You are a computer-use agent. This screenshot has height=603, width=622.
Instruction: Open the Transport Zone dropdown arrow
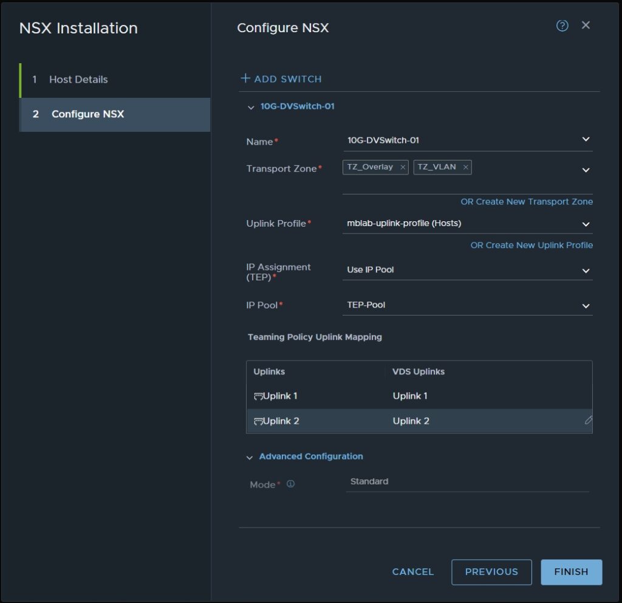click(586, 170)
